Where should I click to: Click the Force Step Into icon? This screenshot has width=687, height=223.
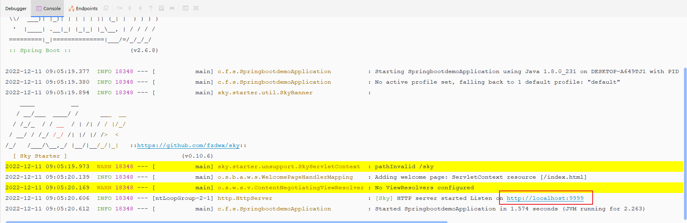(140, 8)
